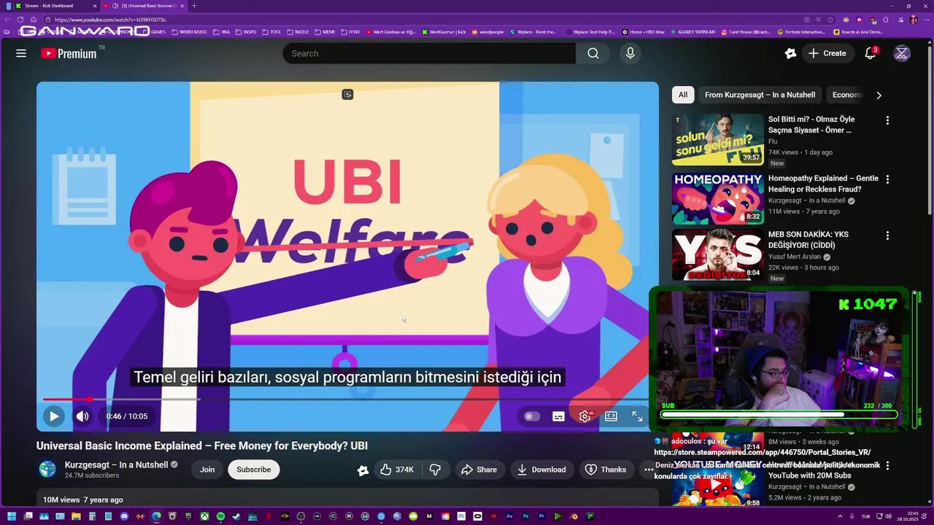Open options for YouTube with 20M Subs video

point(887,465)
